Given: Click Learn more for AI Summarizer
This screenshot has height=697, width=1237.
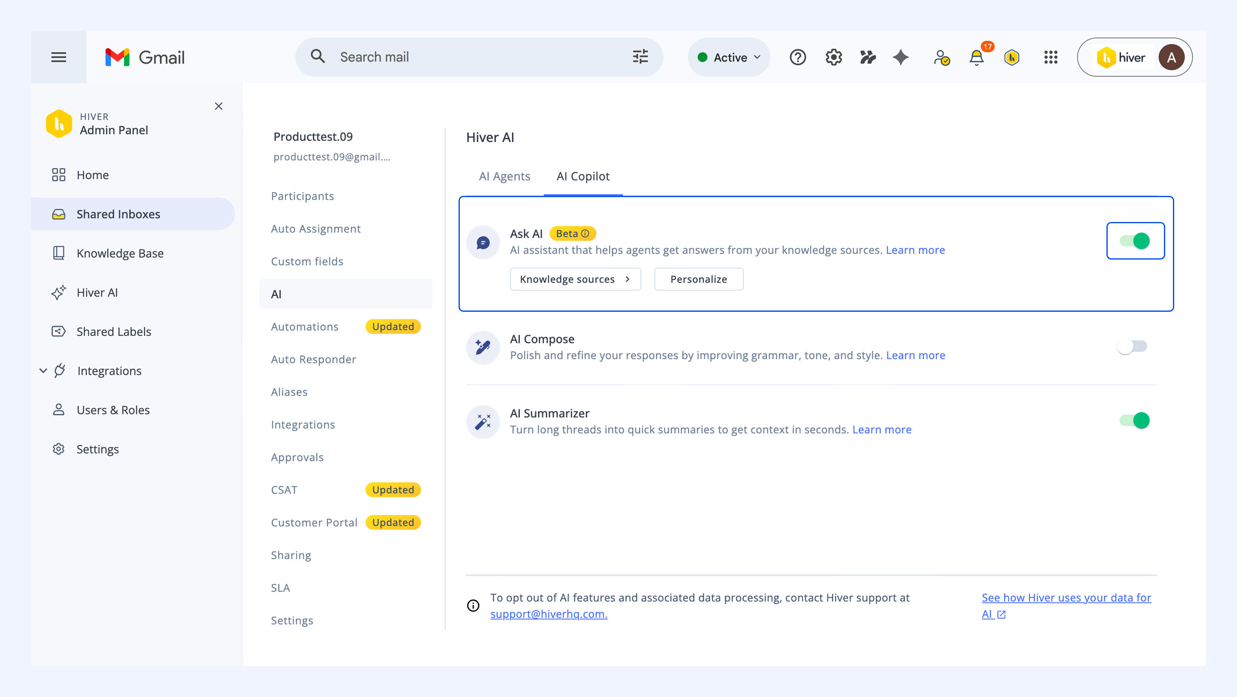Looking at the screenshot, I should (x=882, y=429).
